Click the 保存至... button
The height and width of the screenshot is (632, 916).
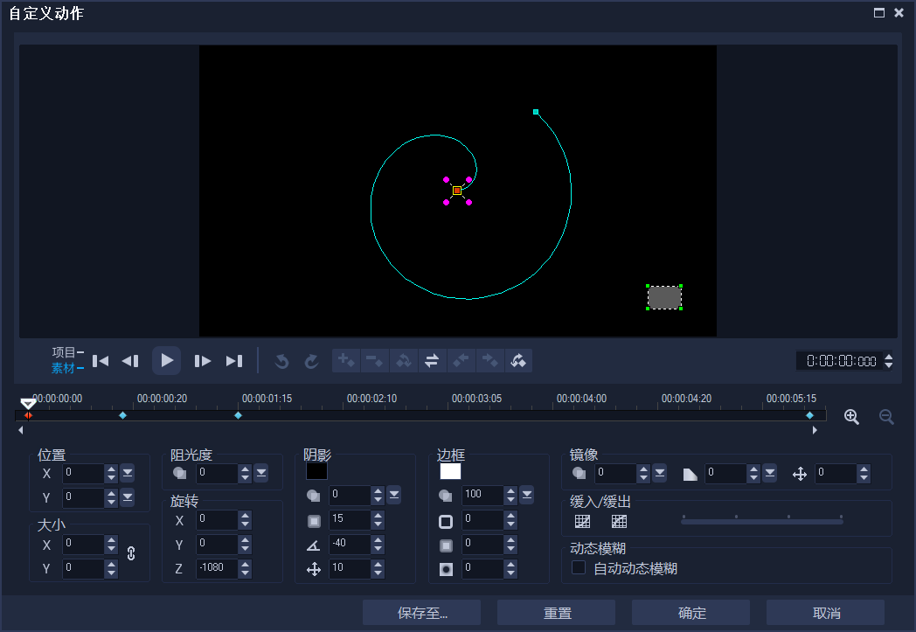pyautogui.click(x=422, y=613)
